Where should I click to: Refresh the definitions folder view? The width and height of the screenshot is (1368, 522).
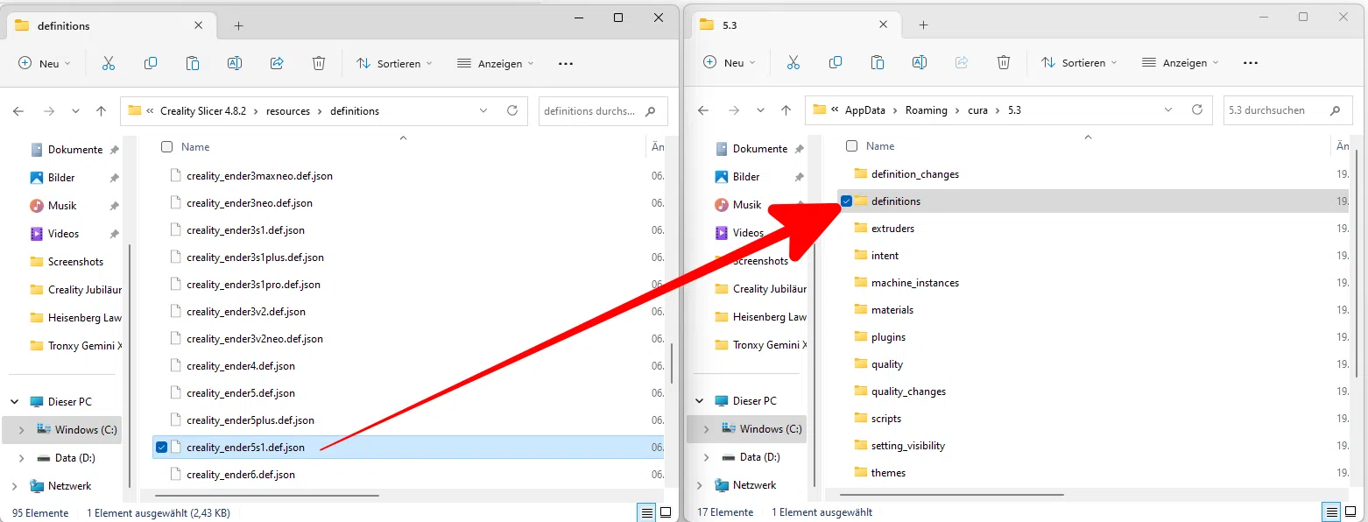point(512,111)
